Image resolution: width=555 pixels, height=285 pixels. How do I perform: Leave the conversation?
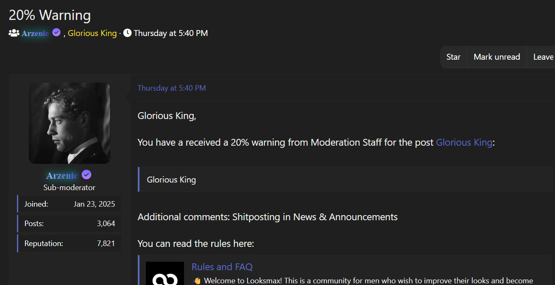(x=543, y=57)
